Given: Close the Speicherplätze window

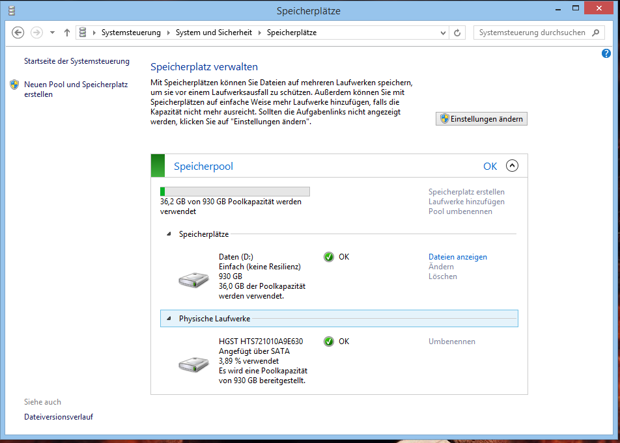Looking at the screenshot, I should (599, 8).
